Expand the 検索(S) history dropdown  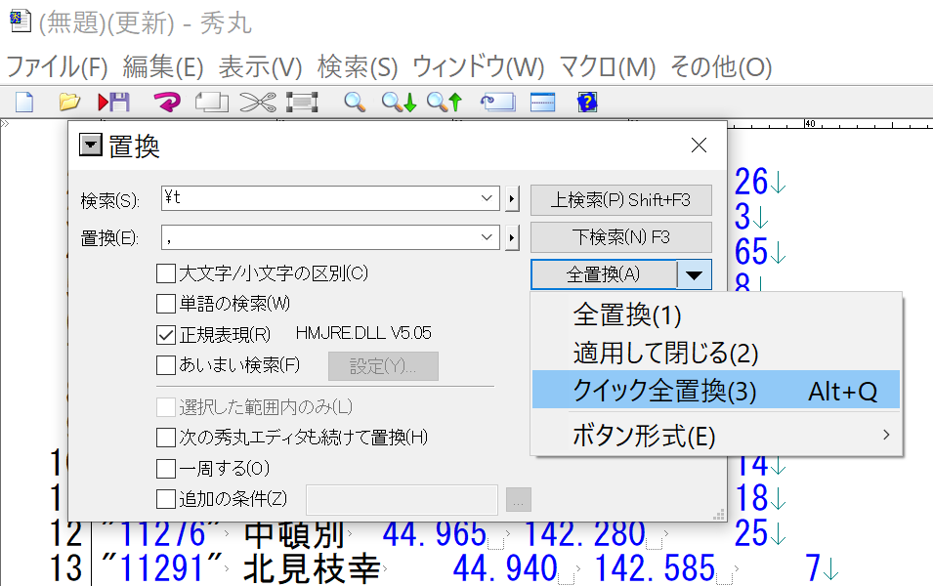[x=487, y=198]
